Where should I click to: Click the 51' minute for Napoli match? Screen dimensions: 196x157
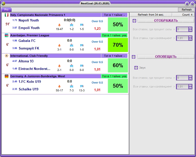[x=8, y=24]
